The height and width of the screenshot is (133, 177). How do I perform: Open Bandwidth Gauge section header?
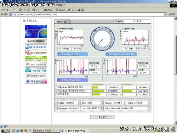72,80
